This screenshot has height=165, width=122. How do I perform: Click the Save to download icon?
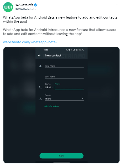40,99
